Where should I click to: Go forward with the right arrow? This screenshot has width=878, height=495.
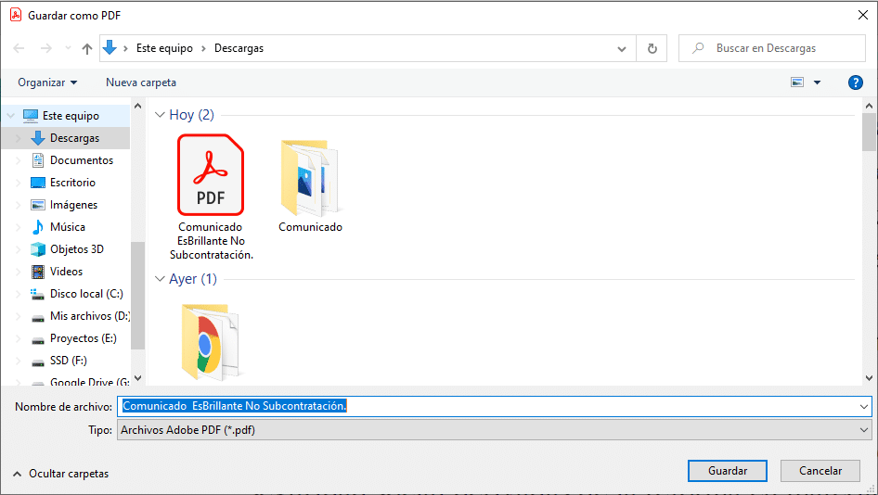(x=45, y=48)
